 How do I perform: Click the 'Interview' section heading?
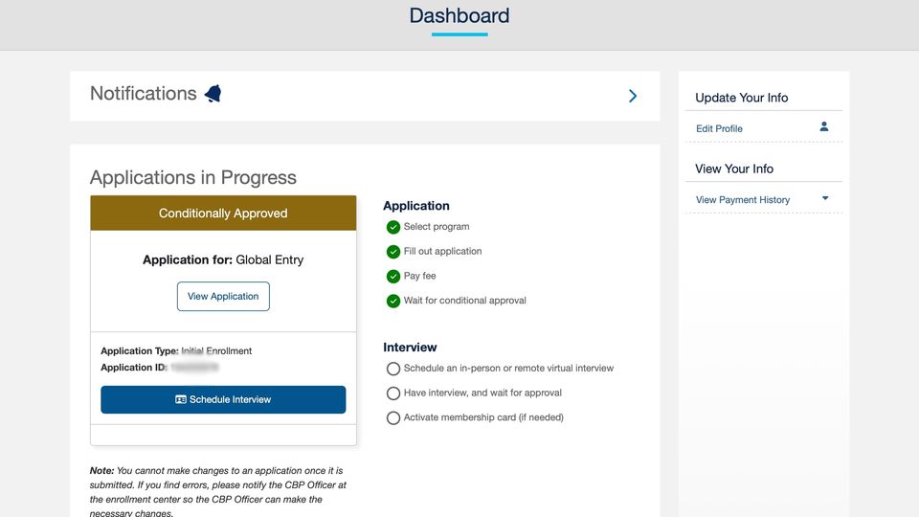[410, 347]
